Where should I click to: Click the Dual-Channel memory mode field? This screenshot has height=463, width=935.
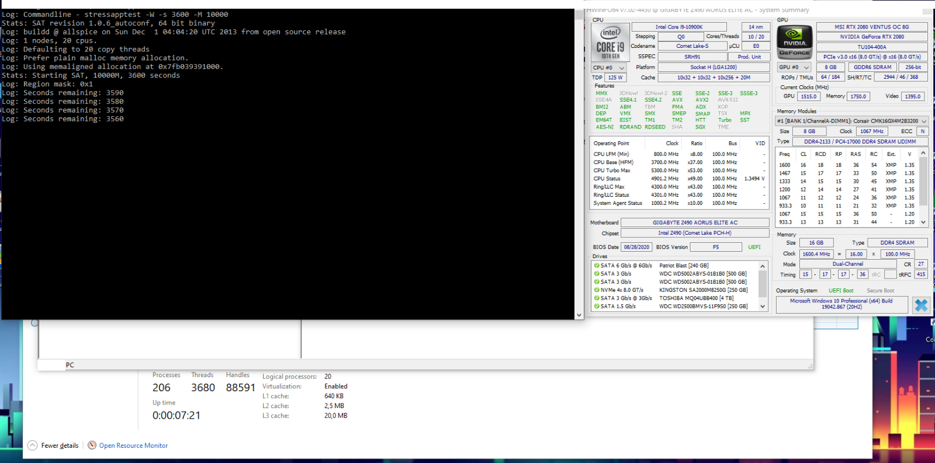pyautogui.click(x=847, y=264)
